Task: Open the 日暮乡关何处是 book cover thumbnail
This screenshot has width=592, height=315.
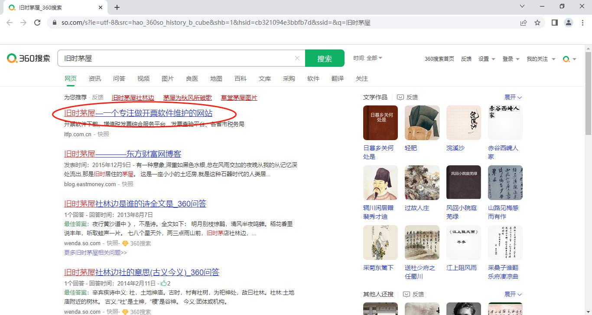Action: [x=381, y=122]
